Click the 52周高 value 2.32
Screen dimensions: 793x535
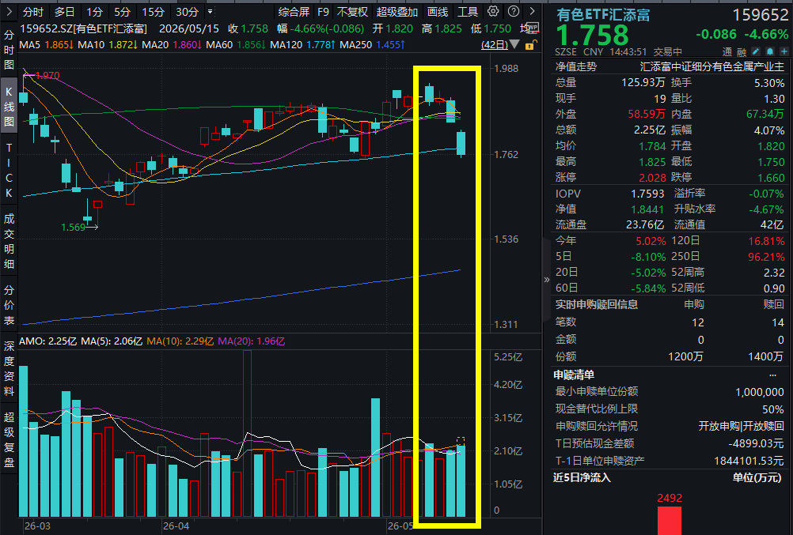pyautogui.click(x=775, y=273)
